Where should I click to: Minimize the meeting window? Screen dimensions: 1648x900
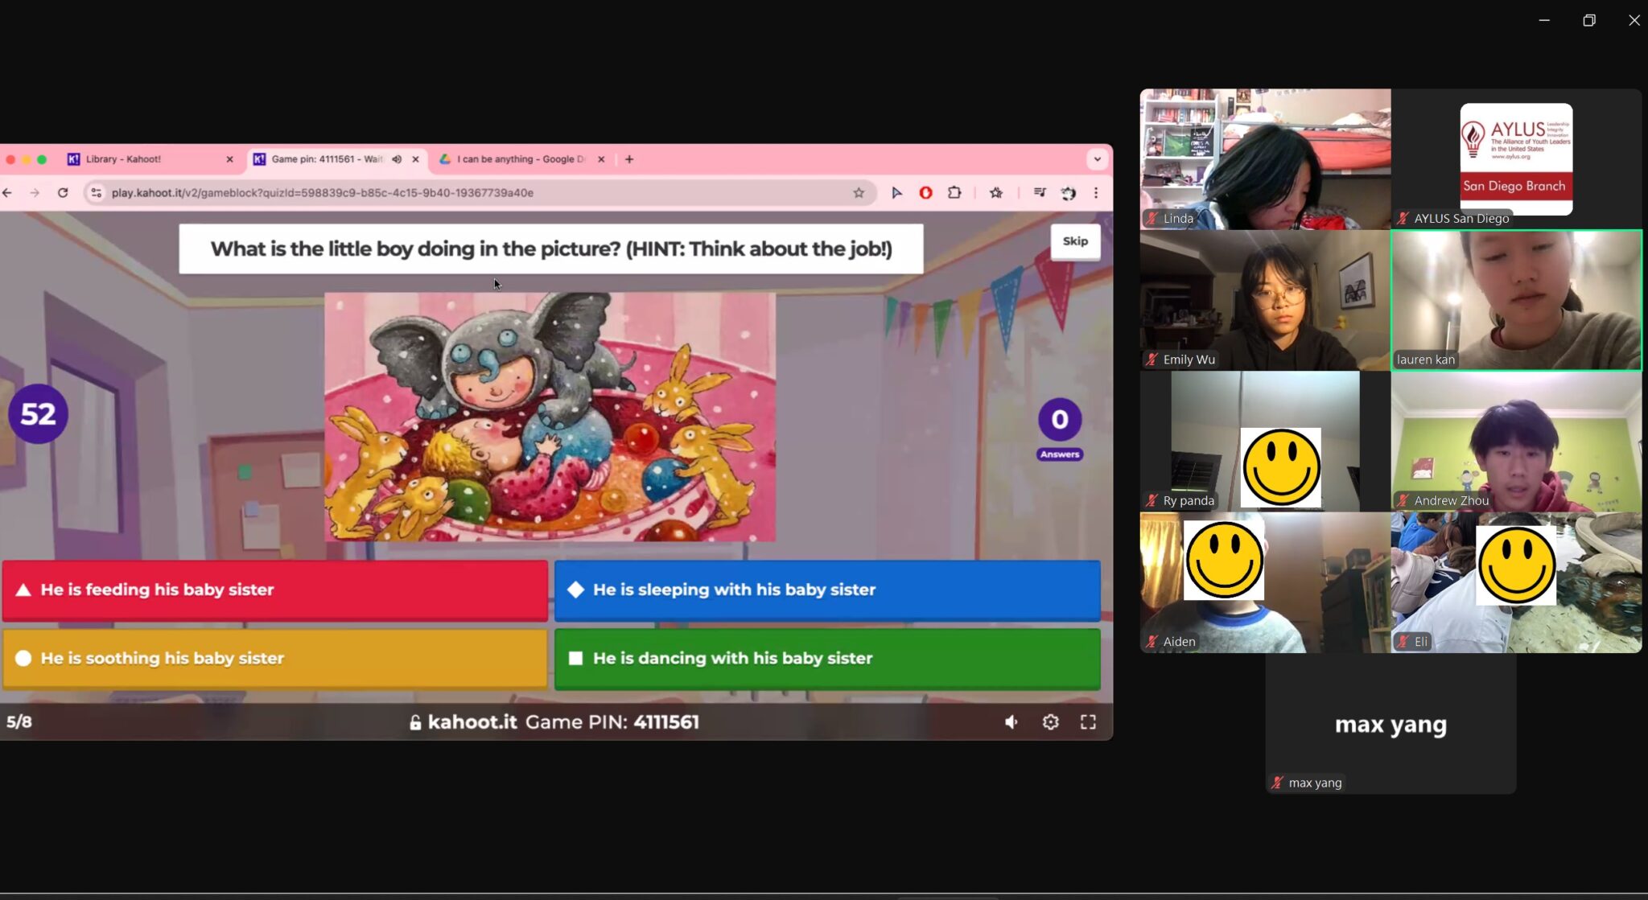(x=1544, y=20)
